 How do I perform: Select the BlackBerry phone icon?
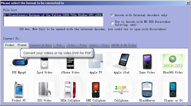[x=147, y=90]
